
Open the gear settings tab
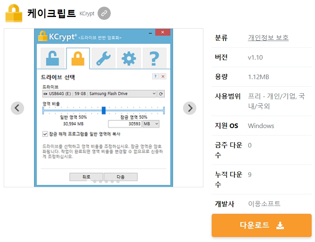point(129,58)
